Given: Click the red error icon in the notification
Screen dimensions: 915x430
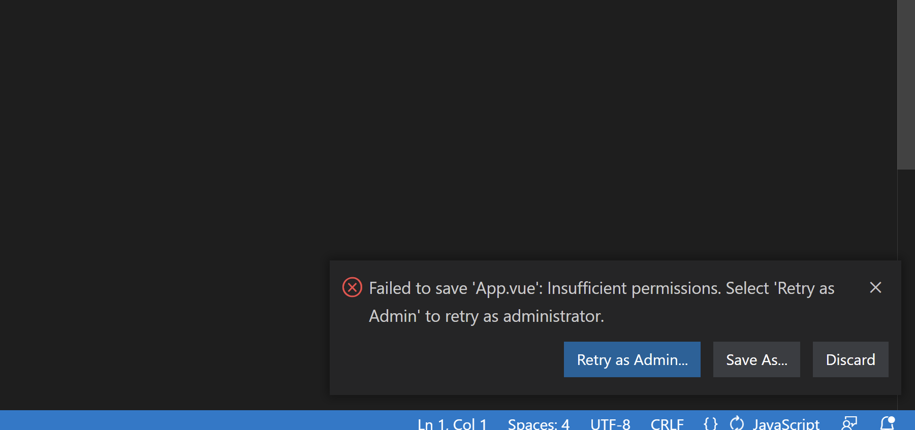Looking at the screenshot, I should [352, 287].
